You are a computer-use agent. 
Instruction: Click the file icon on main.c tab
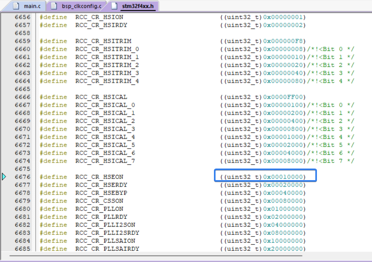(x=16, y=6)
